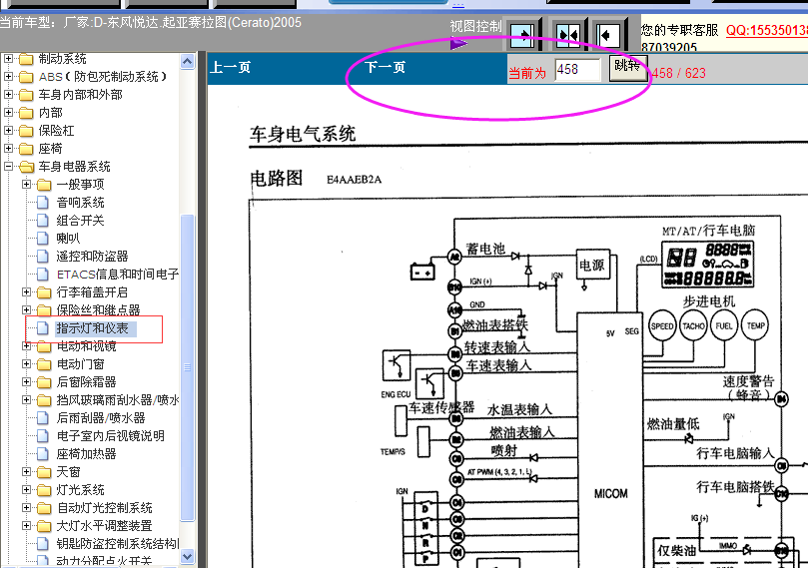Screen dimensions: 808x568
Task: Expand the 电动门窗 subfolder
Action: (x=26, y=364)
